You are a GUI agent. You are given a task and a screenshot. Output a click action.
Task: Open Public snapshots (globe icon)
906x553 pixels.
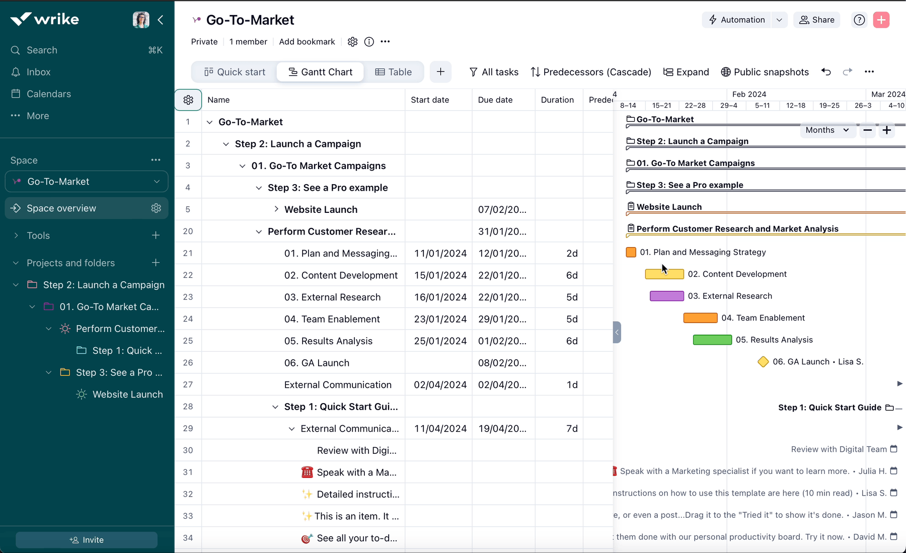(764, 72)
